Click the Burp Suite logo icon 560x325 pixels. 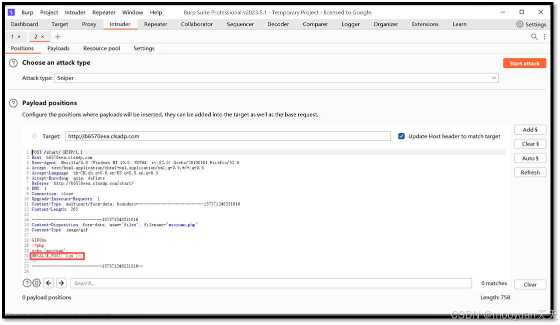[11, 12]
